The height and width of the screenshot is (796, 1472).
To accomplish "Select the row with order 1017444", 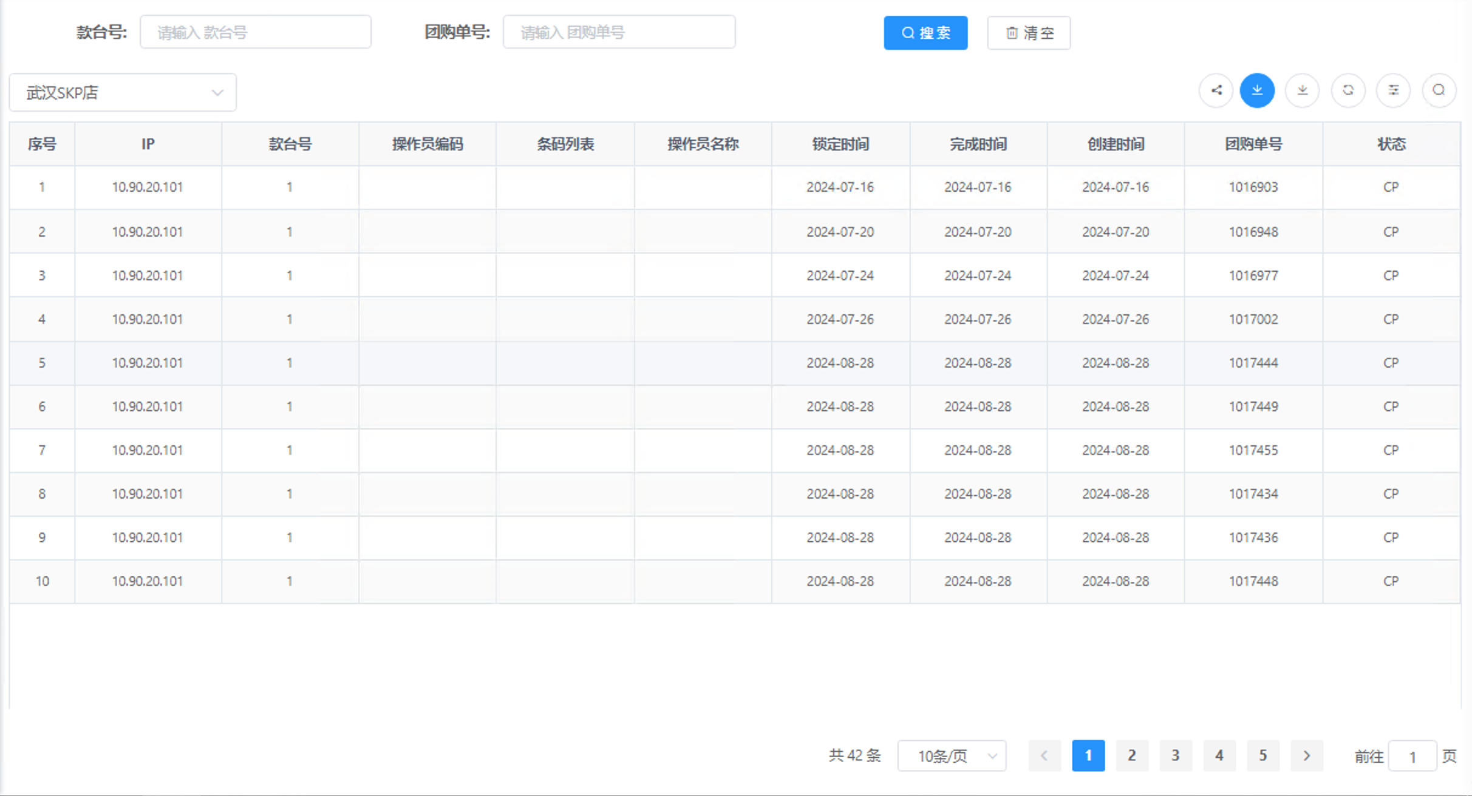I will pyautogui.click(x=1253, y=363).
